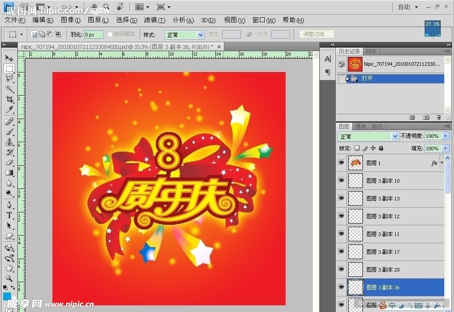The width and height of the screenshot is (454, 312).
Task: Open the 窗口(W) menu
Action: (x=264, y=20)
